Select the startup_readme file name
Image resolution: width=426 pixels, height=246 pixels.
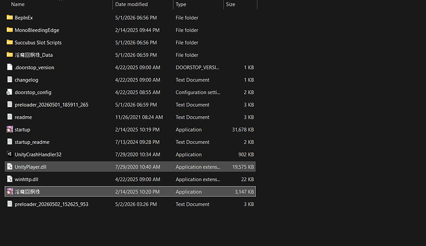click(32, 142)
